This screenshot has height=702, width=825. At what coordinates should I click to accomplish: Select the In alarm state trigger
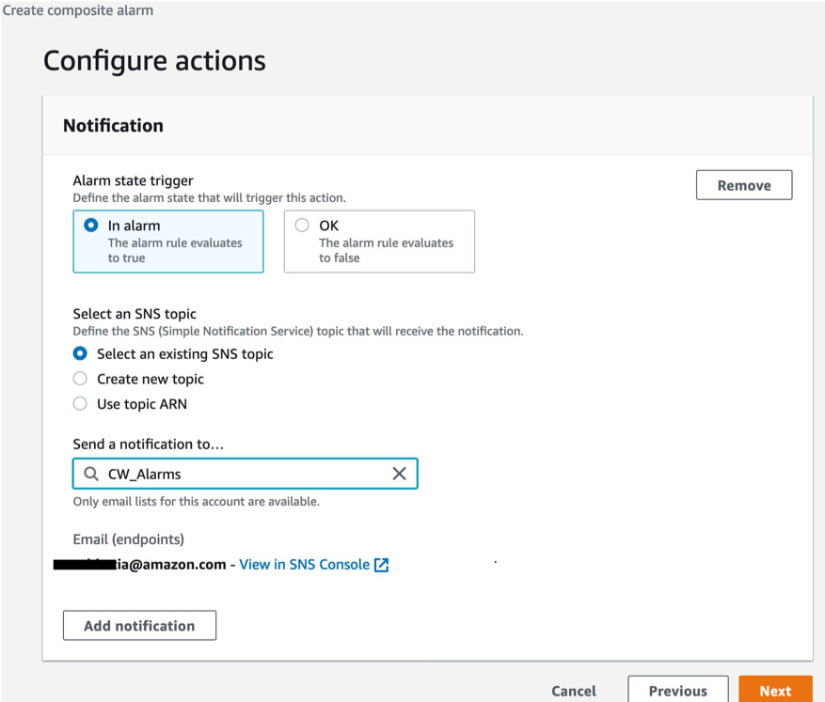(91, 225)
